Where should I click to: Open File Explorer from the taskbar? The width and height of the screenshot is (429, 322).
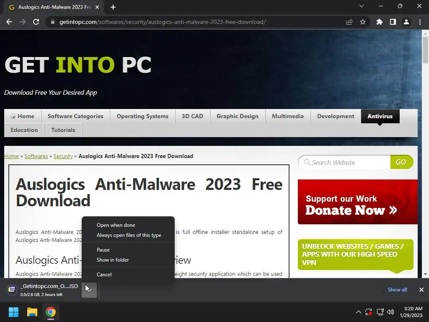click(x=32, y=312)
